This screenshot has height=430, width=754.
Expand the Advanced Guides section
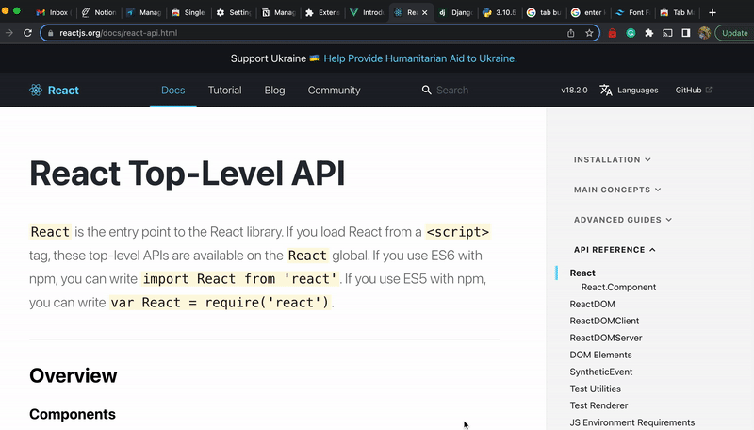tap(623, 220)
